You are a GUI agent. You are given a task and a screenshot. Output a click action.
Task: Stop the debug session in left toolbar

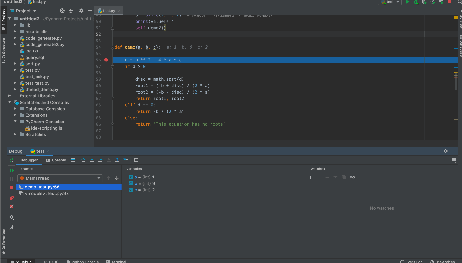tap(12, 187)
